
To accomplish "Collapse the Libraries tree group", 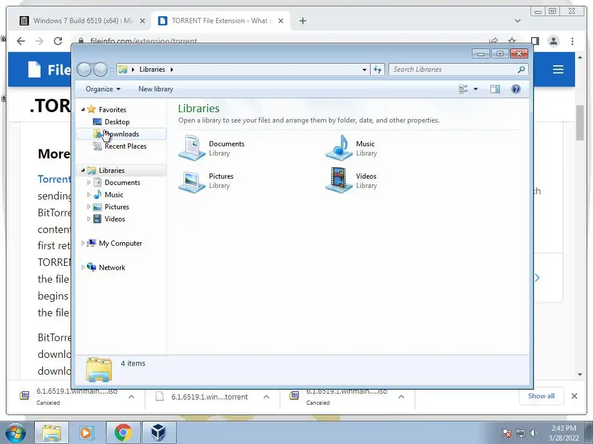I will coord(83,171).
